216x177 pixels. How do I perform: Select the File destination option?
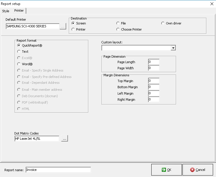pyautogui.click(x=118, y=23)
